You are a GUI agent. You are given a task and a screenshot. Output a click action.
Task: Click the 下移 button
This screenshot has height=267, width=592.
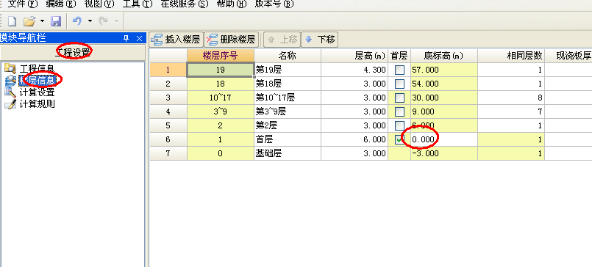[x=319, y=39]
